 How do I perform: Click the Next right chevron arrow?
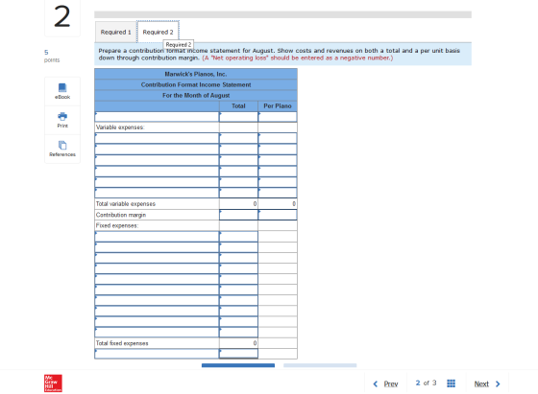coord(498,384)
